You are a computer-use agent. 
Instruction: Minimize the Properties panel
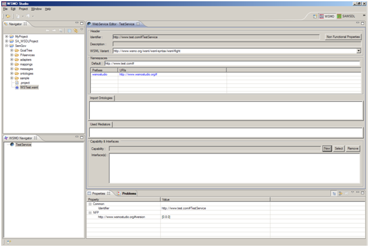point(358,192)
